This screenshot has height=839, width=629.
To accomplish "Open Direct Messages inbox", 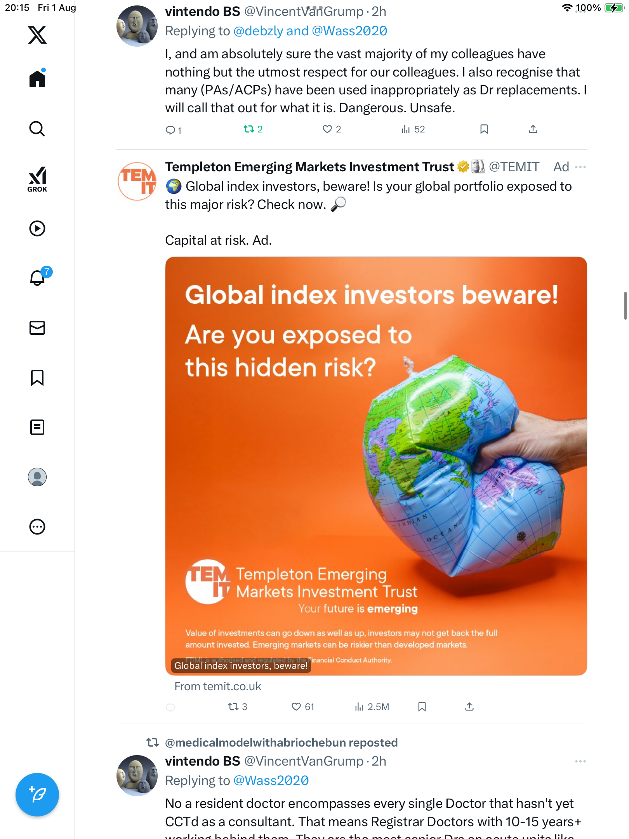I will pos(37,328).
